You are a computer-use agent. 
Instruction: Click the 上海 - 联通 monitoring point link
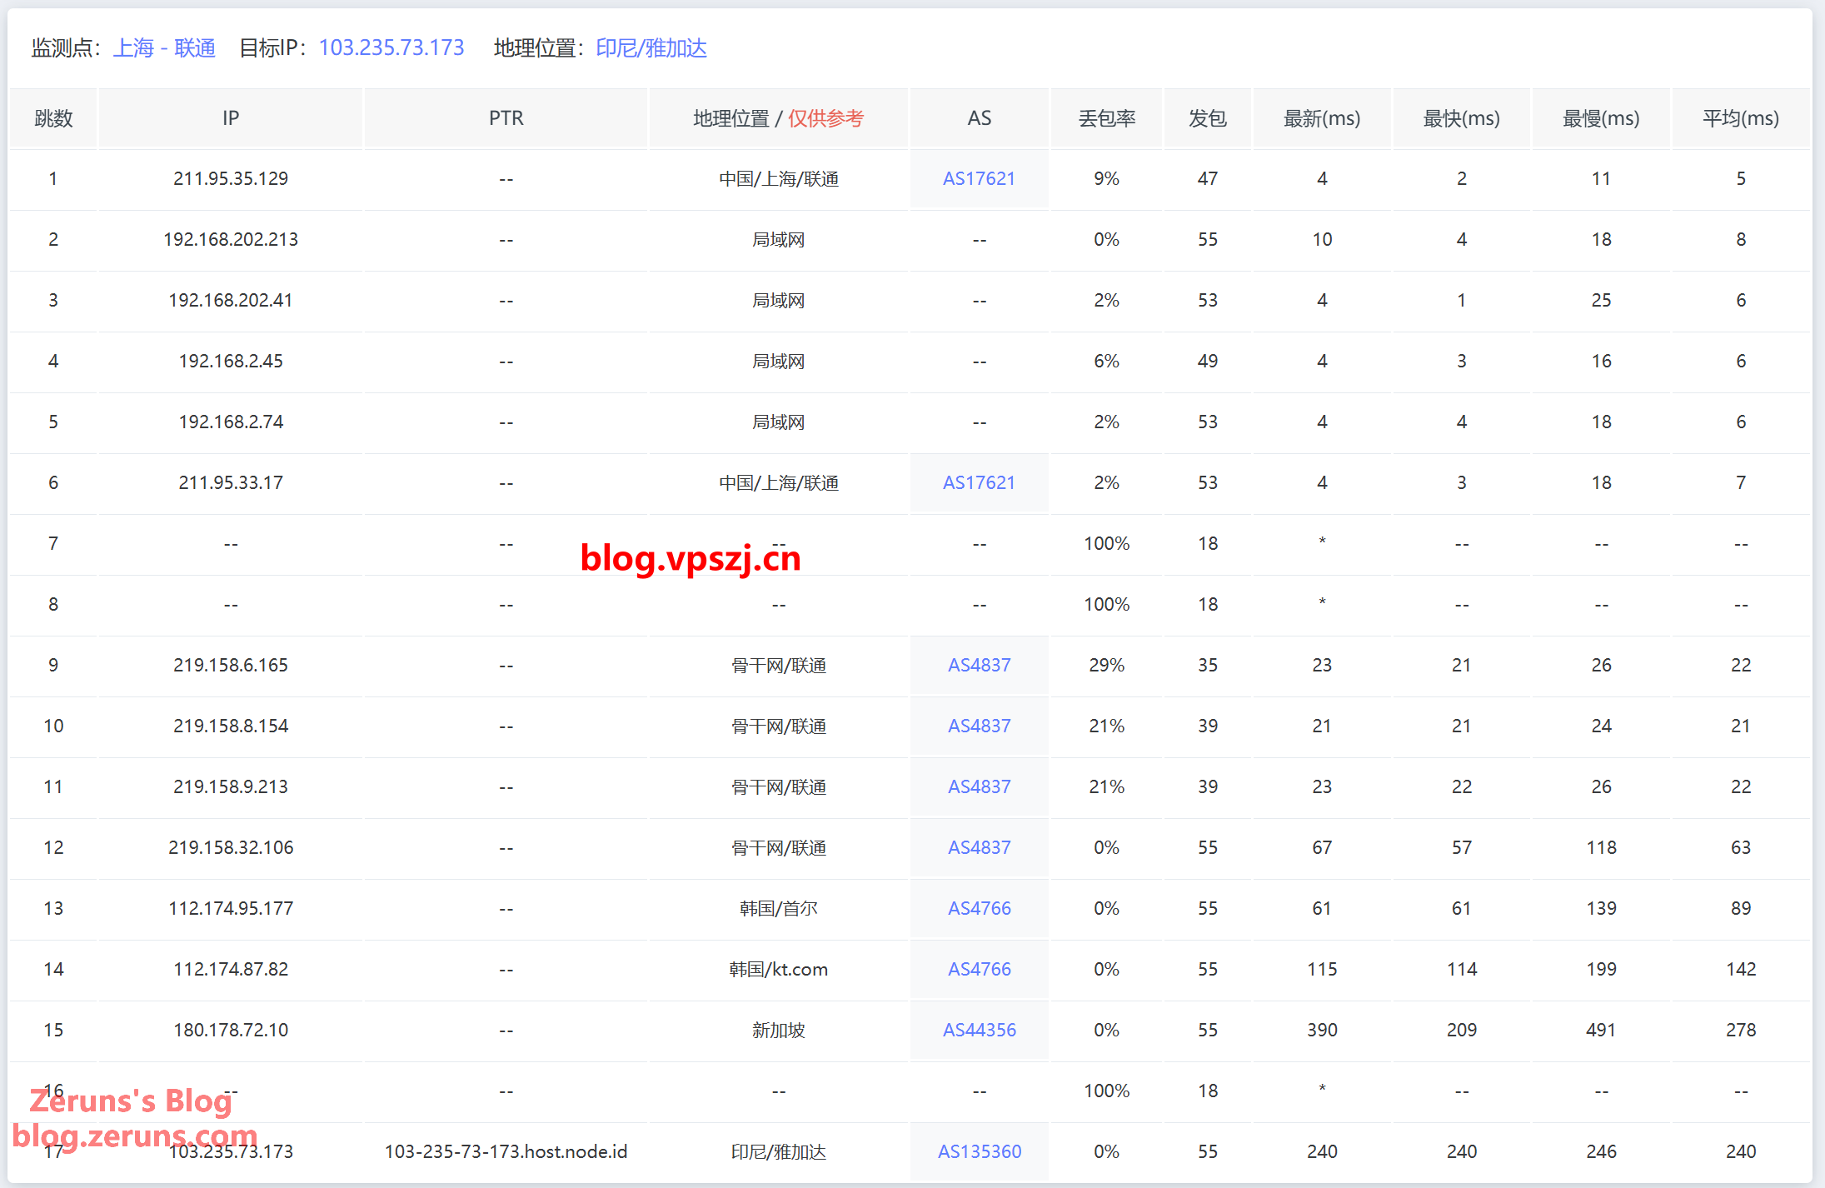pos(164,48)
